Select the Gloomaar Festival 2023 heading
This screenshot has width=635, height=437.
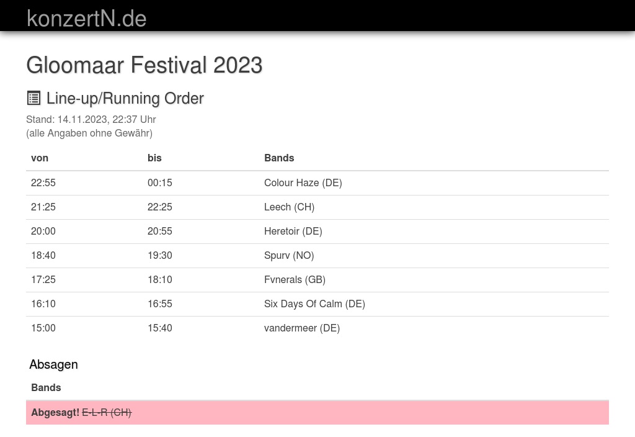pos(144,65)
